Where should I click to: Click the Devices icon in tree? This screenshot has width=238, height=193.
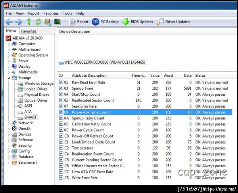tap(14, 134)
